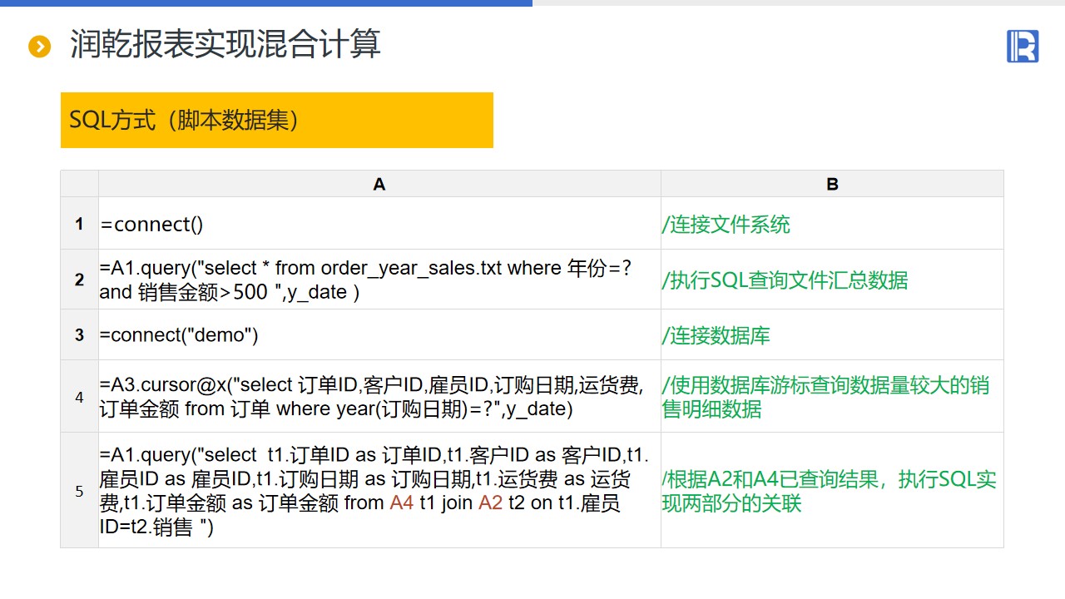
Task: Click cell with A3.cursor@x expression
Action: (379, 397)
